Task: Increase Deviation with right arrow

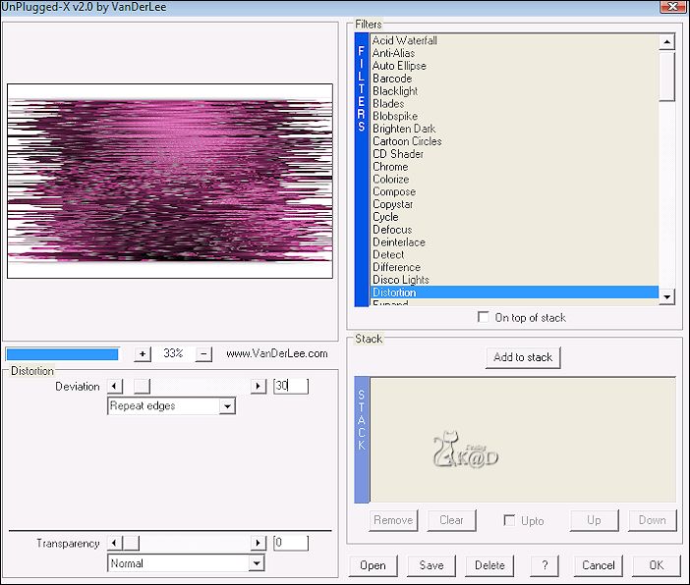Action: pos(259,387)
